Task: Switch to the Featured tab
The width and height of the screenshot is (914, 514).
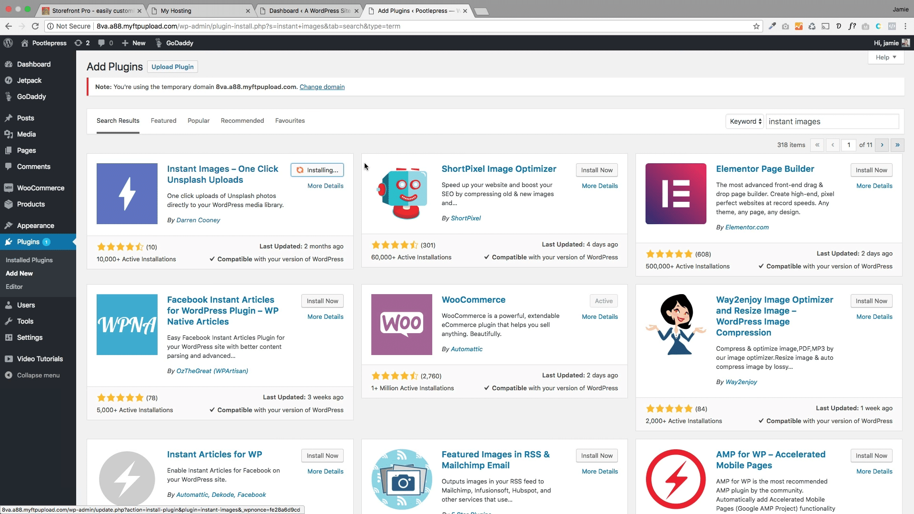Action: tap(164, 120)
